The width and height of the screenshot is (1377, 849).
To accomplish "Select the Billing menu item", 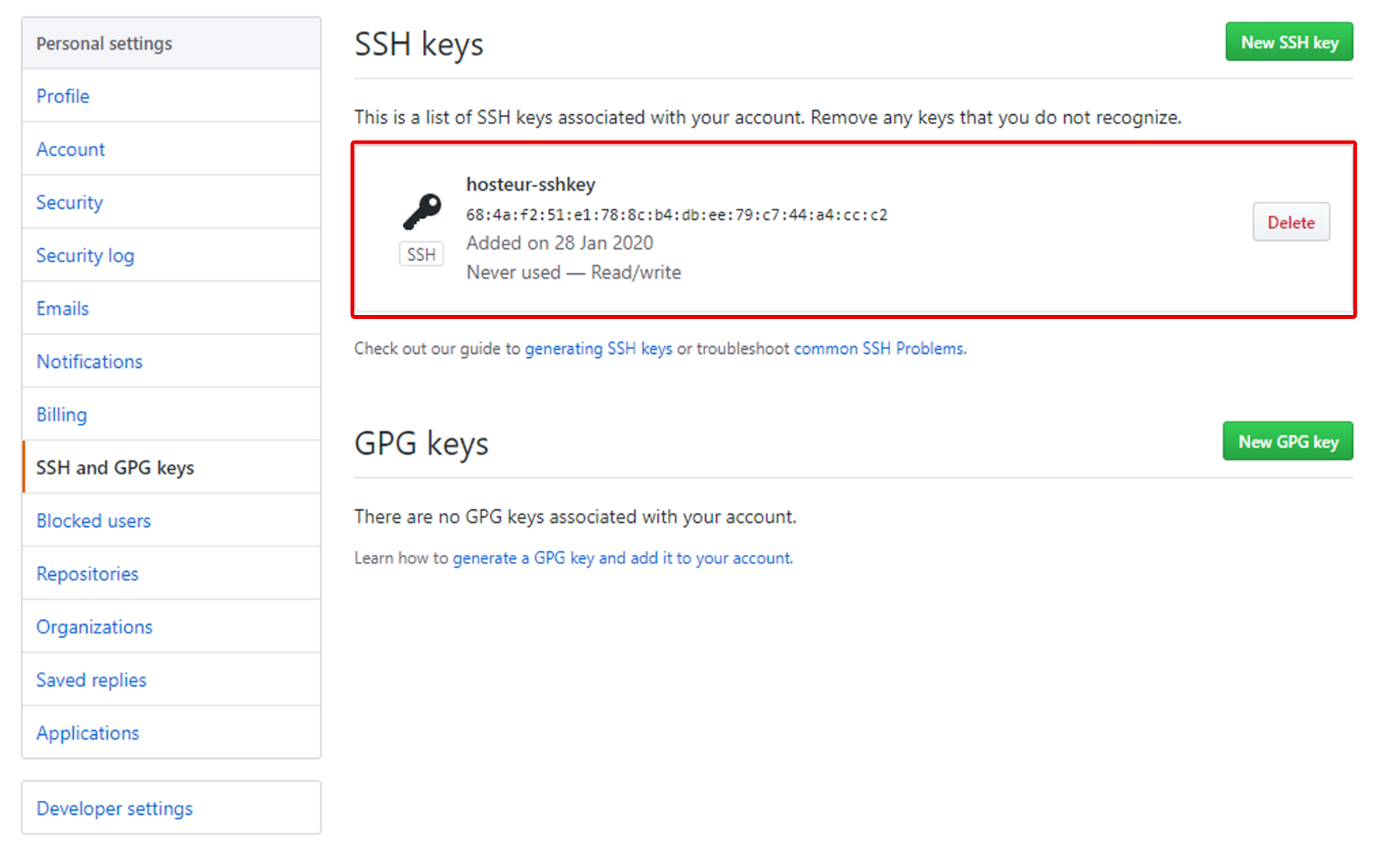I will (x=62, y=414).
